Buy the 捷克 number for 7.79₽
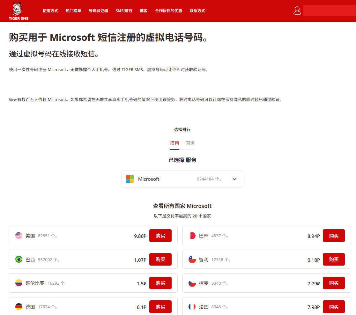 [x=334, y=283]
